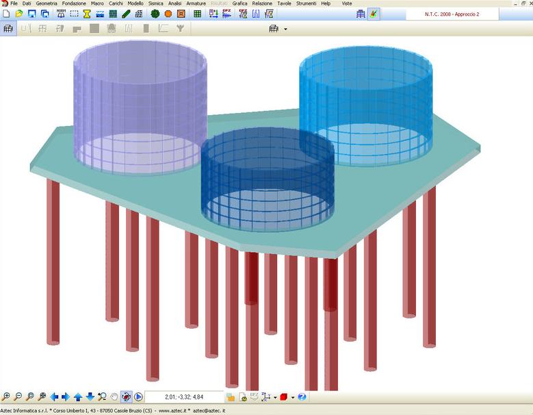Expand the axes icon dropdown in bottom toolbar
Screen dimensions: 533x415
274,397
